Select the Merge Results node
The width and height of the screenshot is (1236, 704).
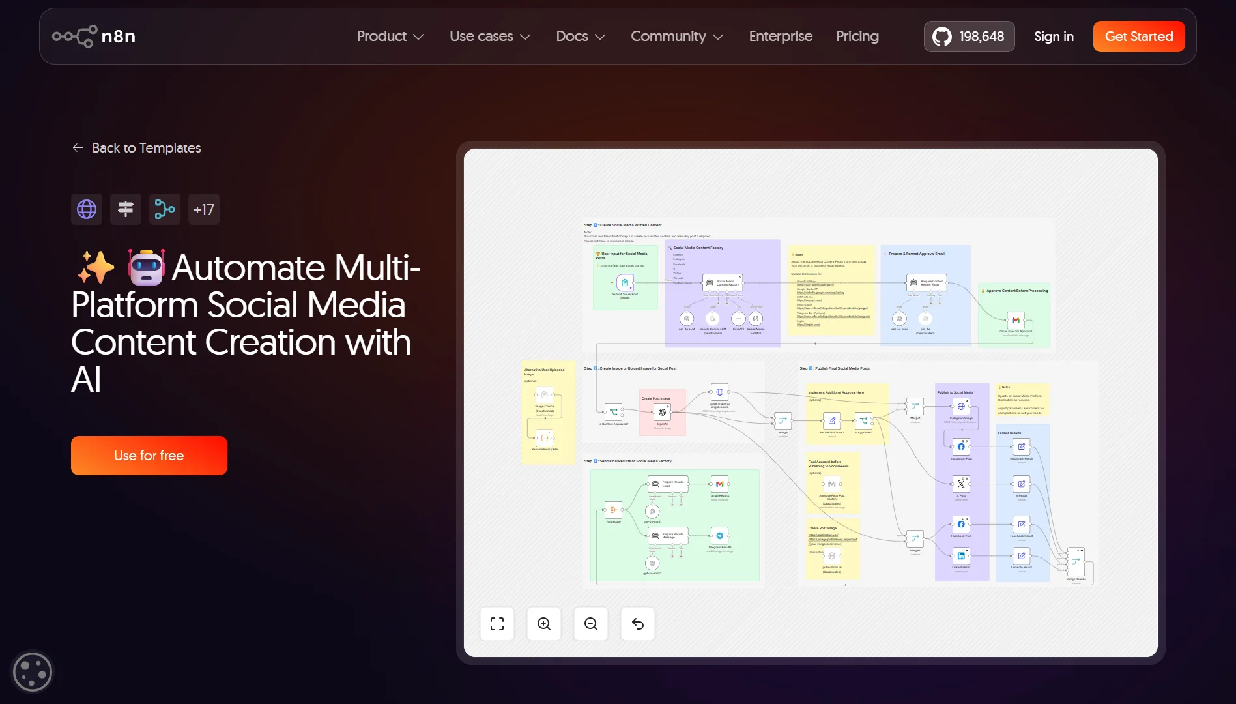(x=1076, y=561)
